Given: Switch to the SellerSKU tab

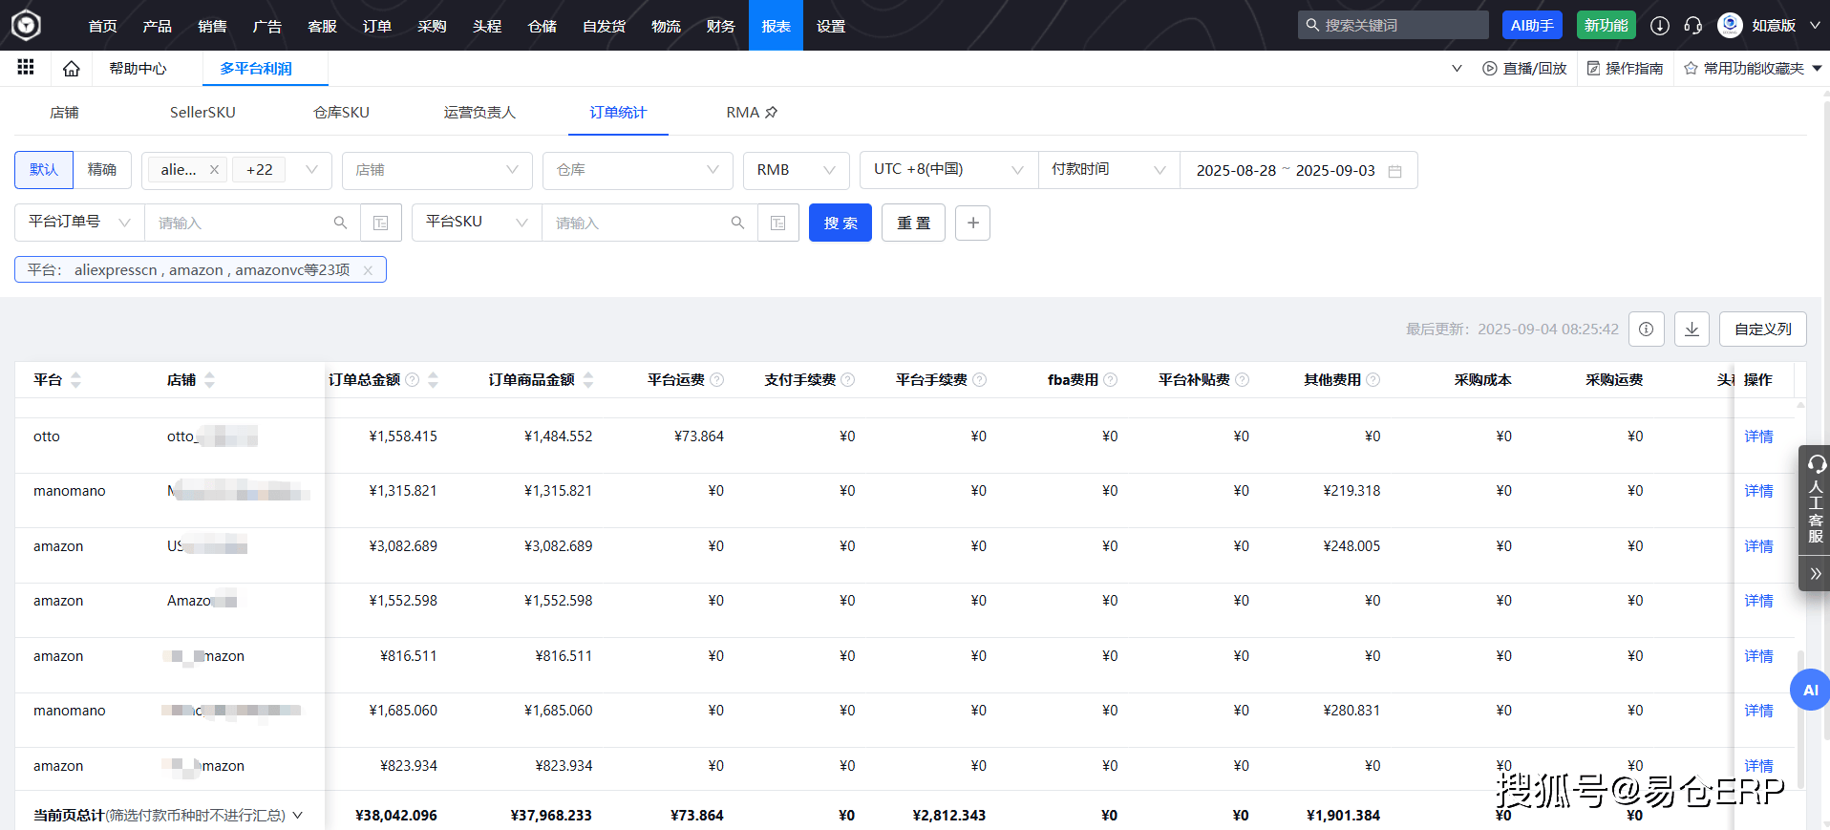Looking at the screenshot, I should tap(202, 113).
